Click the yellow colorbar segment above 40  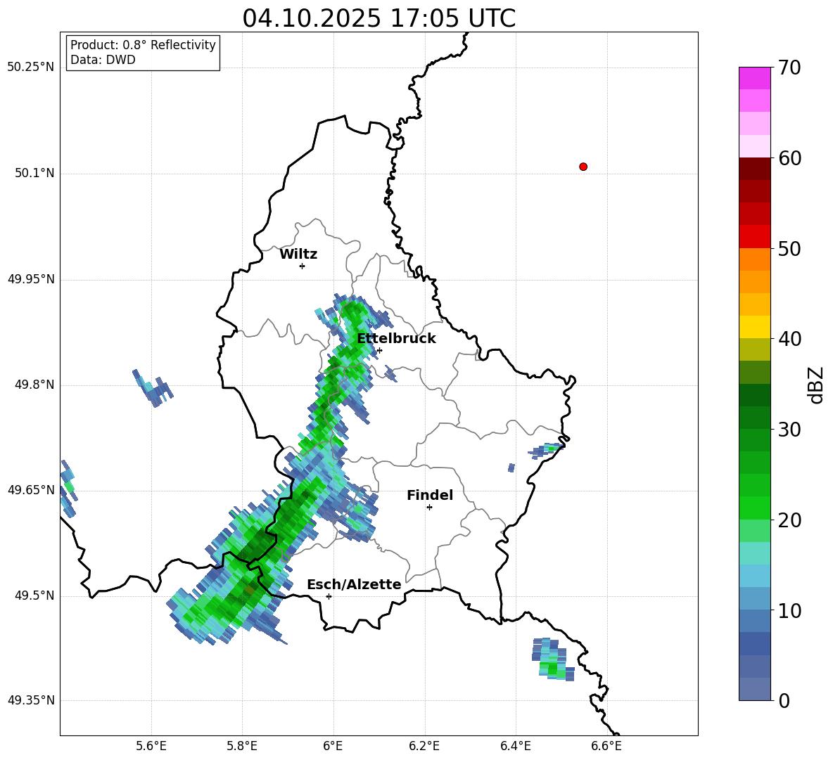[x=754, y=327]
